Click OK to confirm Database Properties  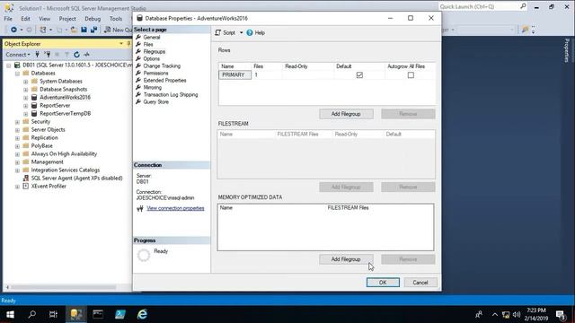383,283
